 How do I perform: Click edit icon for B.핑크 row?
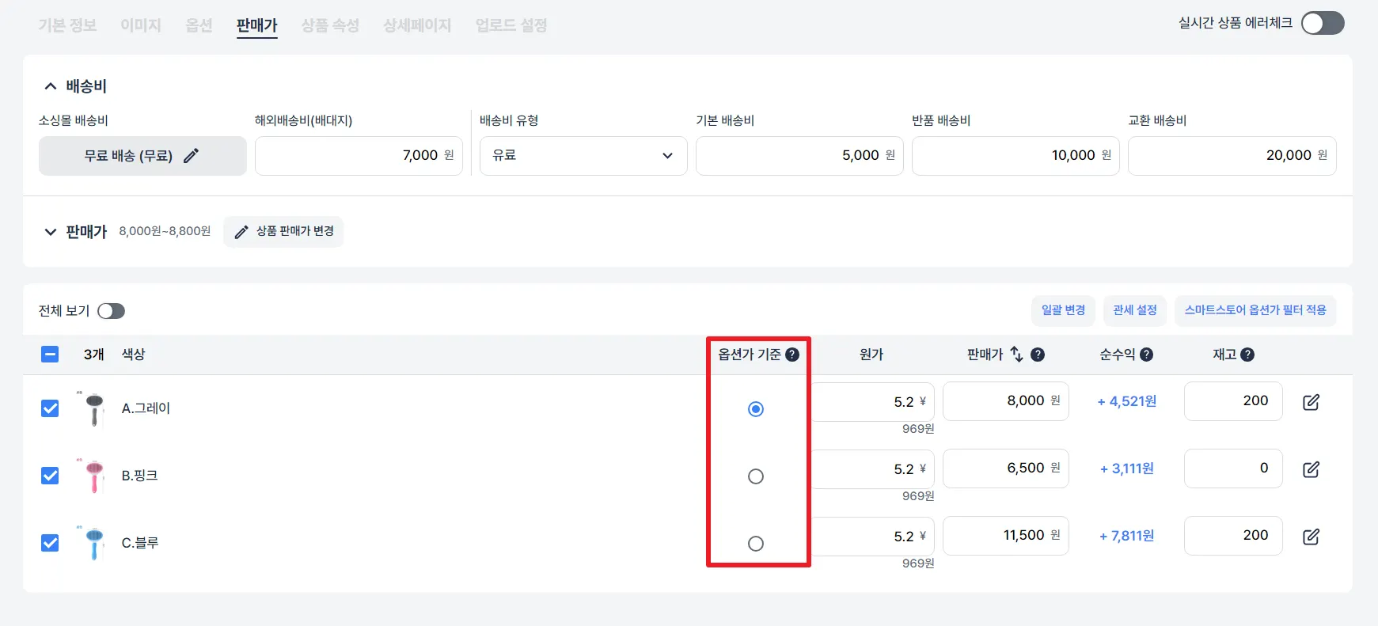[x=1311, y=469]
